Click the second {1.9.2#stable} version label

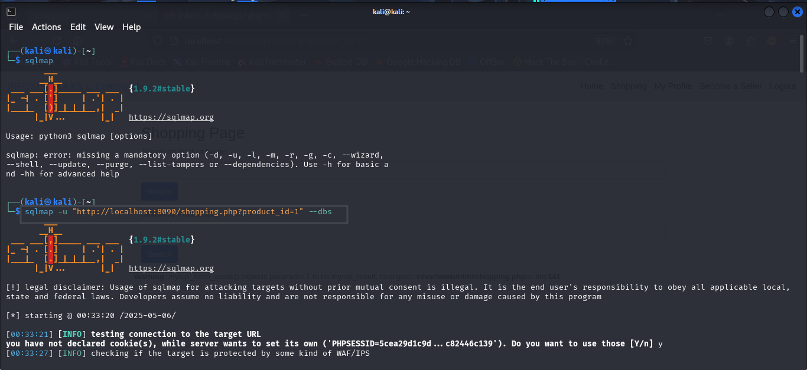tap(162, 240)
